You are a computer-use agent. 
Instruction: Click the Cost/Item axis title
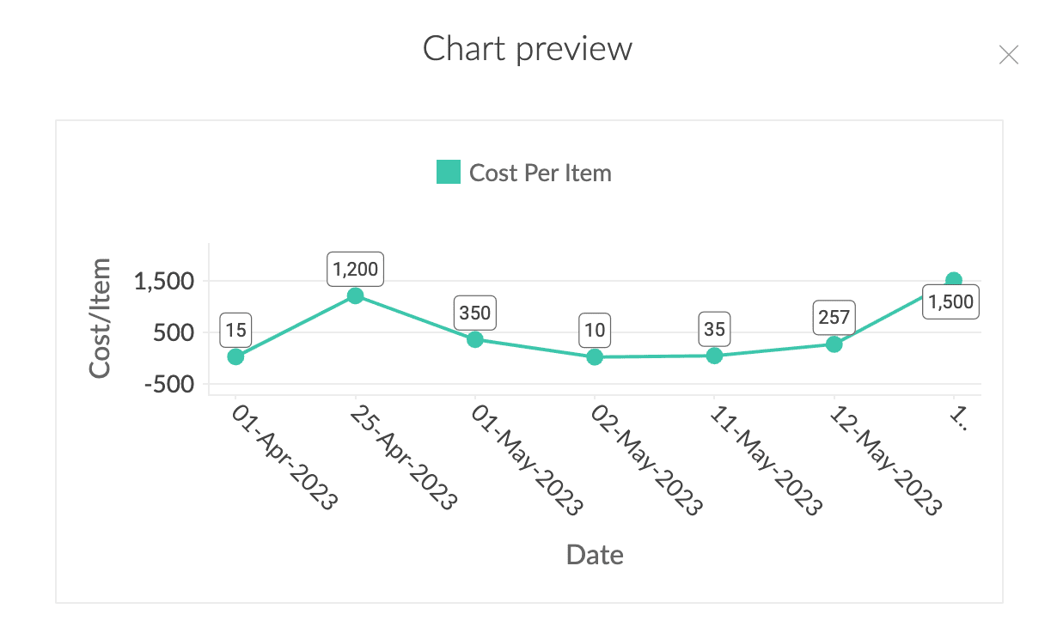(101, 318)
